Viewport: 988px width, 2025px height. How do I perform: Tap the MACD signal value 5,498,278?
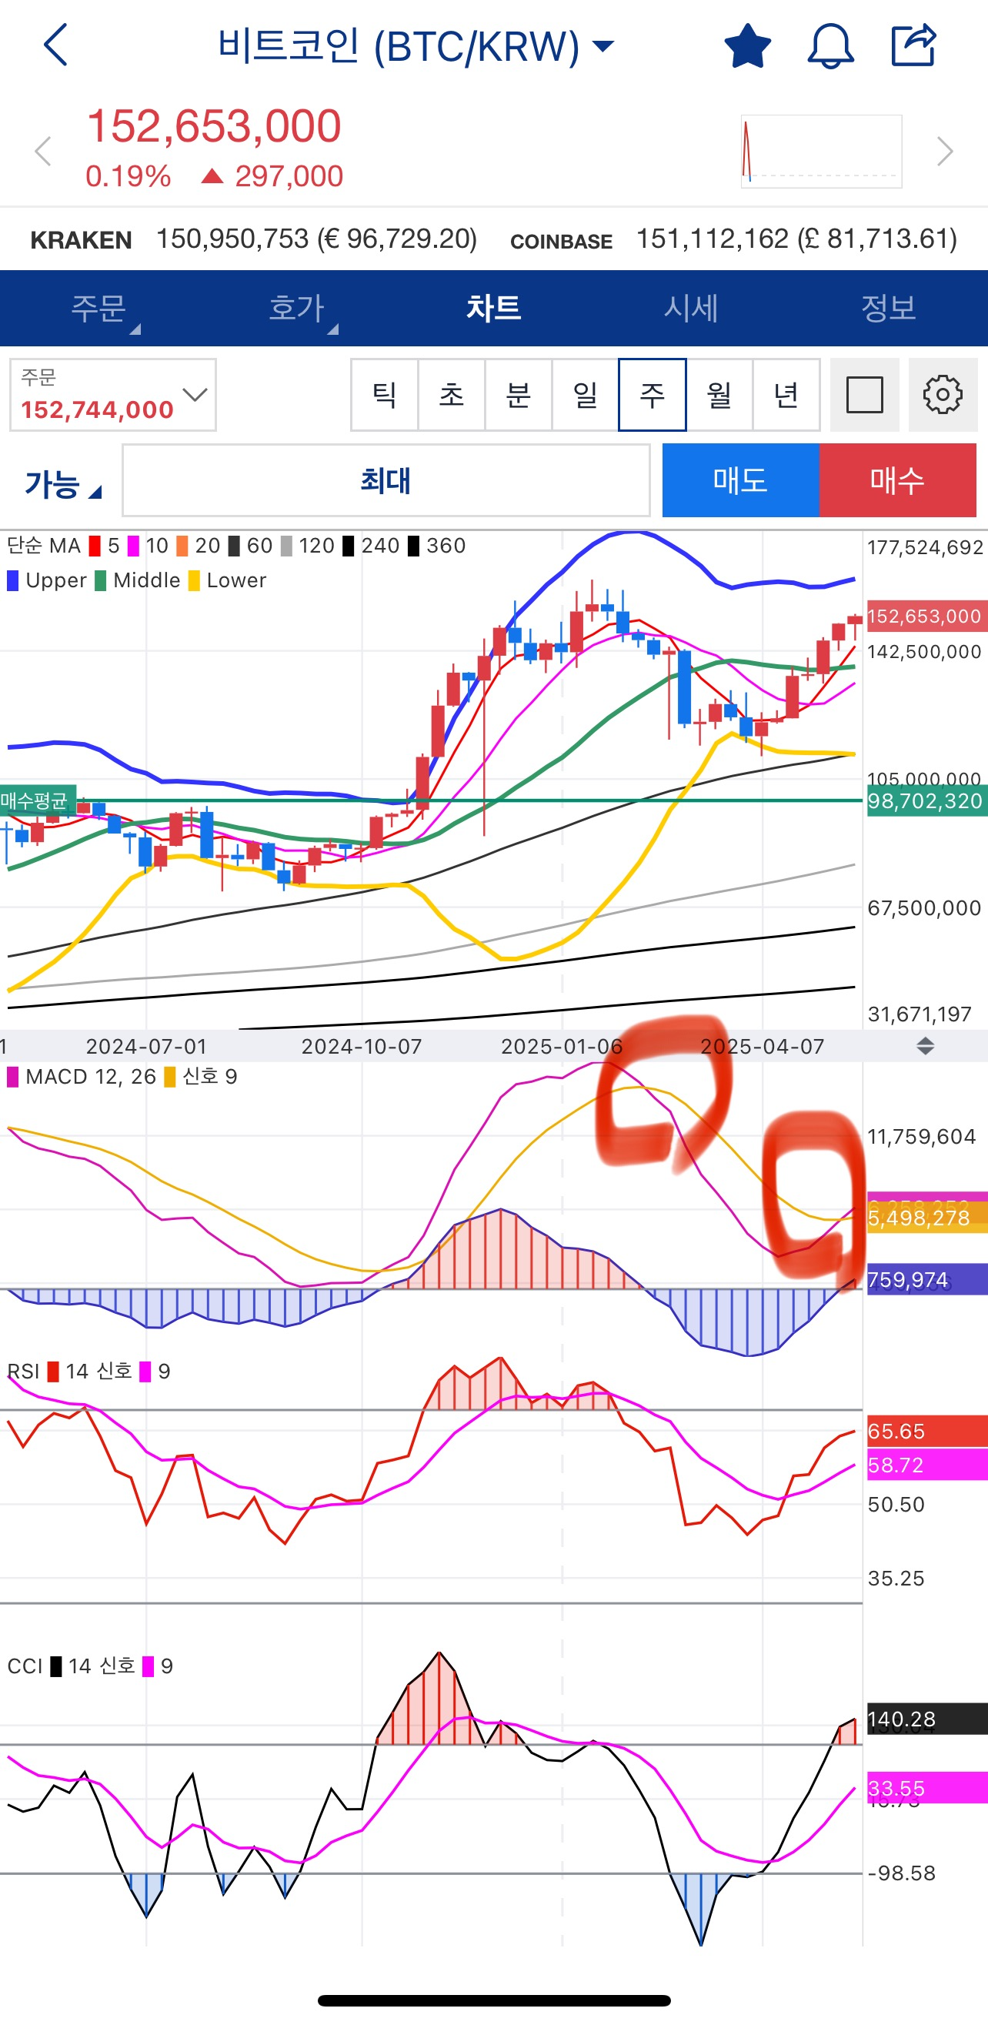[926, 1218]
